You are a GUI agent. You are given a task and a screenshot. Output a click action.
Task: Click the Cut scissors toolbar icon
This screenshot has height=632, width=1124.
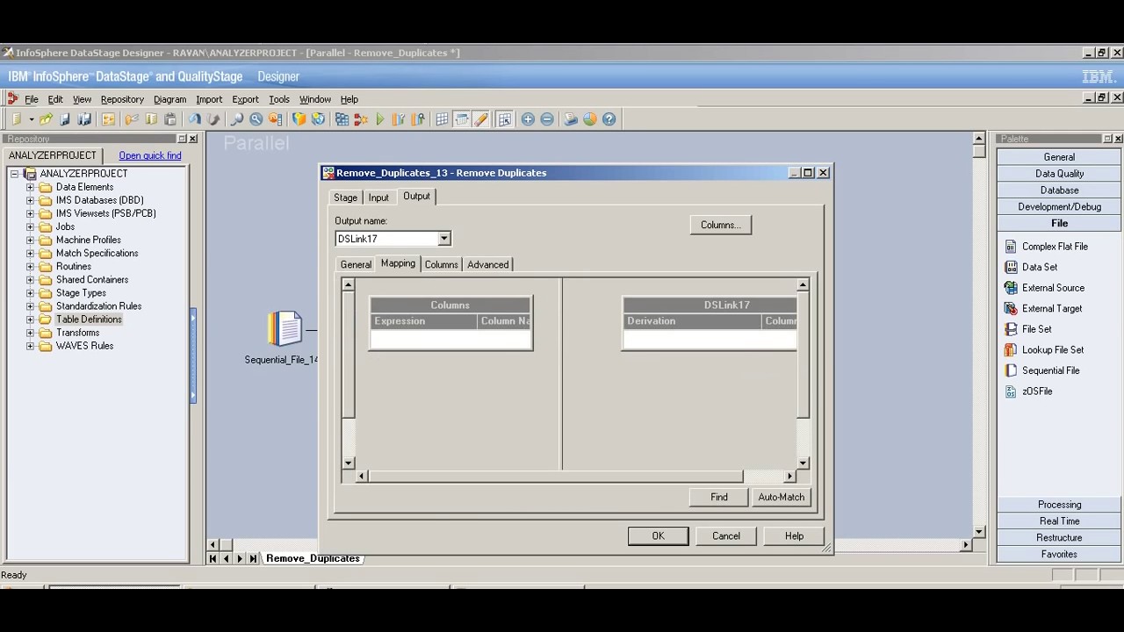pyautogui.click(x=132, y=119)
